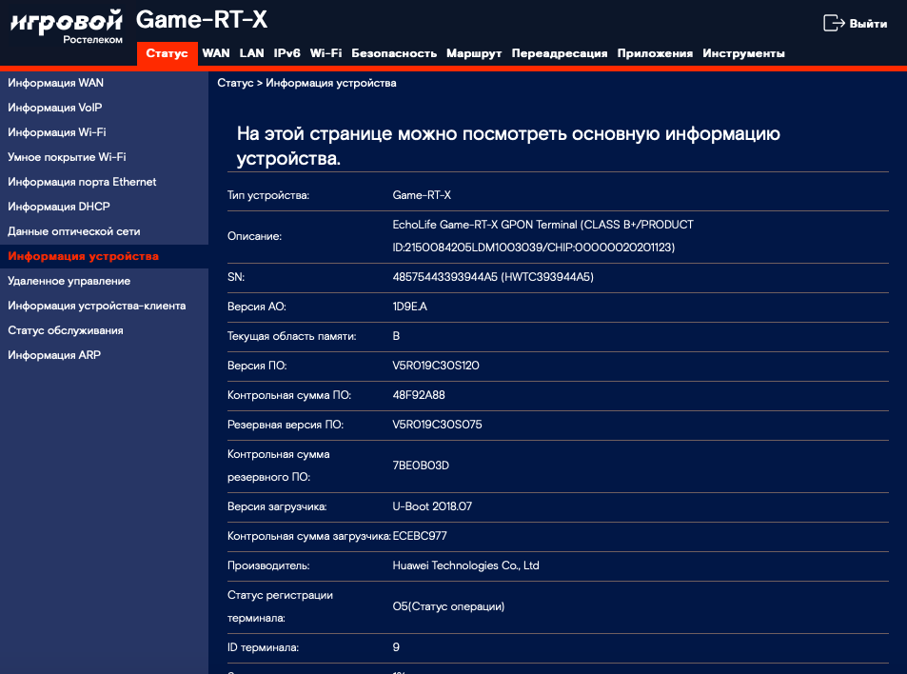Open the Переадресация tab

559,53
